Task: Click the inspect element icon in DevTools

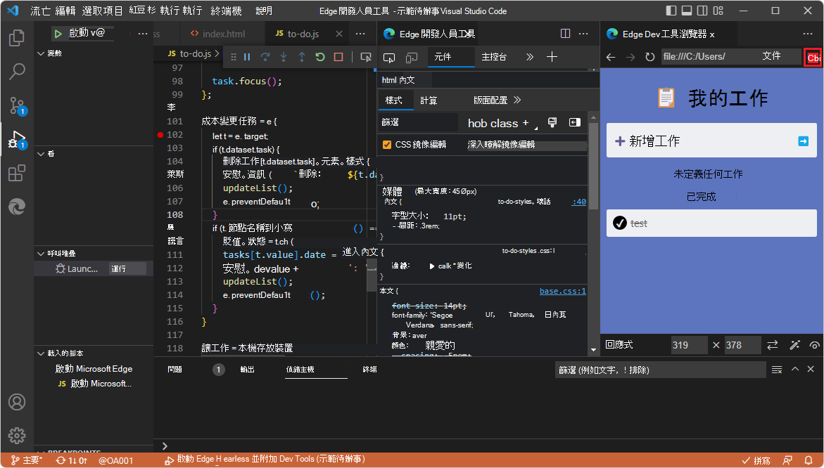Action: pyautogui.click(x=389, y=57)
